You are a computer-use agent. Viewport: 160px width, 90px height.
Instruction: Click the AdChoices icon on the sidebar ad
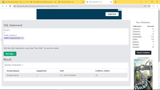pos(150,60)
